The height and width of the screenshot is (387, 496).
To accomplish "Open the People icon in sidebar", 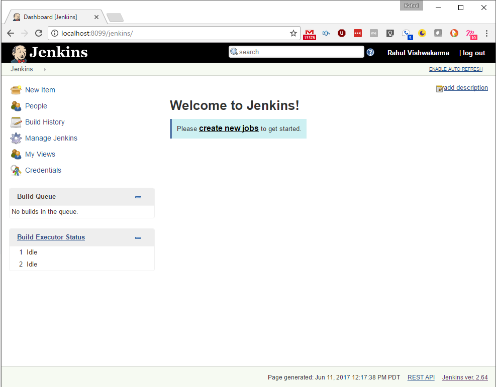I will point(16,106).
